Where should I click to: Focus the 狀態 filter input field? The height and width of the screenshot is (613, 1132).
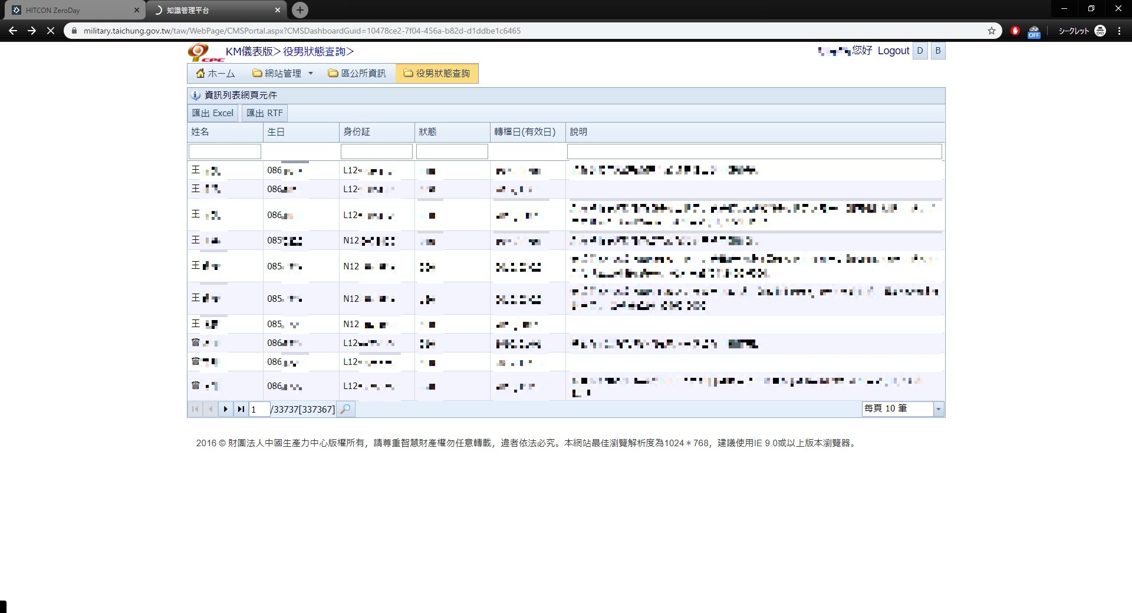click(x=452, y=151)
